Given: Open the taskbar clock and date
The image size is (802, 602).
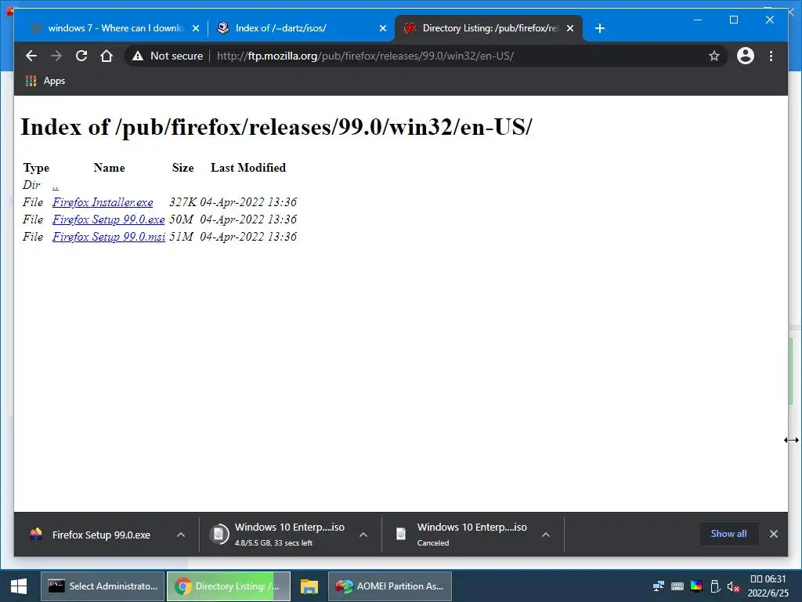Looking at the screenshot, I should pos(768,586).
